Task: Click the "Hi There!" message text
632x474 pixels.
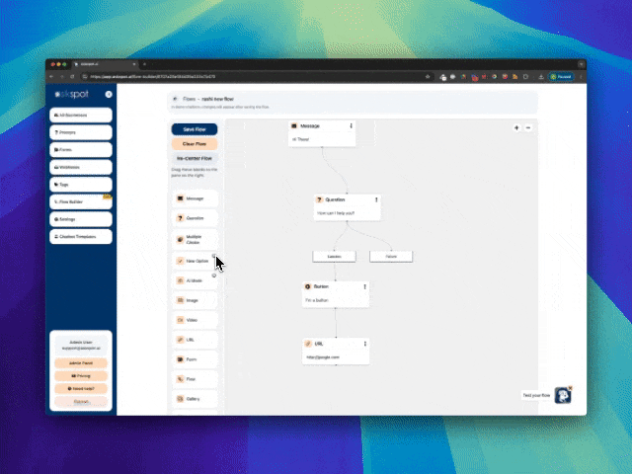Action: tap(300, 139)
